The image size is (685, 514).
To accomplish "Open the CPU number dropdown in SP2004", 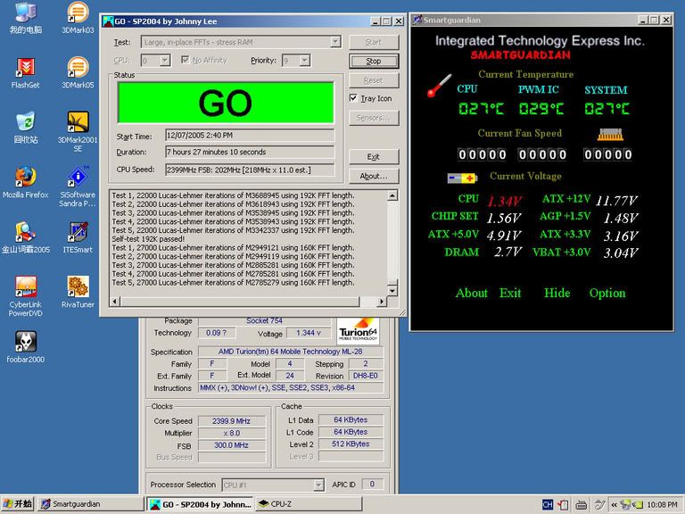I will [x=165, y=61].
